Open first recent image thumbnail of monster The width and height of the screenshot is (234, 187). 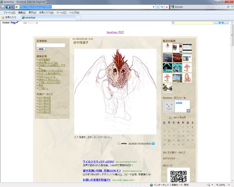click(x=167, y=48)
